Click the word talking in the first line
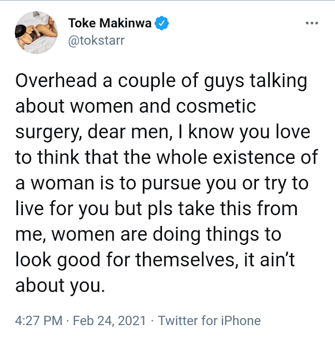Viewport: 335px width, 340px height. pos(278,82)
